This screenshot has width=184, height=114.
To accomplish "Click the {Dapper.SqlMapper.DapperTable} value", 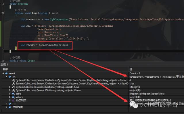I will [x=147, y=94].
